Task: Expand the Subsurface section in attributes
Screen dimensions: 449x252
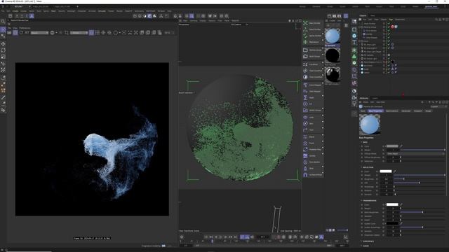Action: [362, 241]
